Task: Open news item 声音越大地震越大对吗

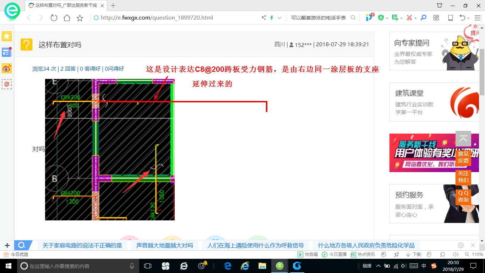Action: click(x=165, y=245)
